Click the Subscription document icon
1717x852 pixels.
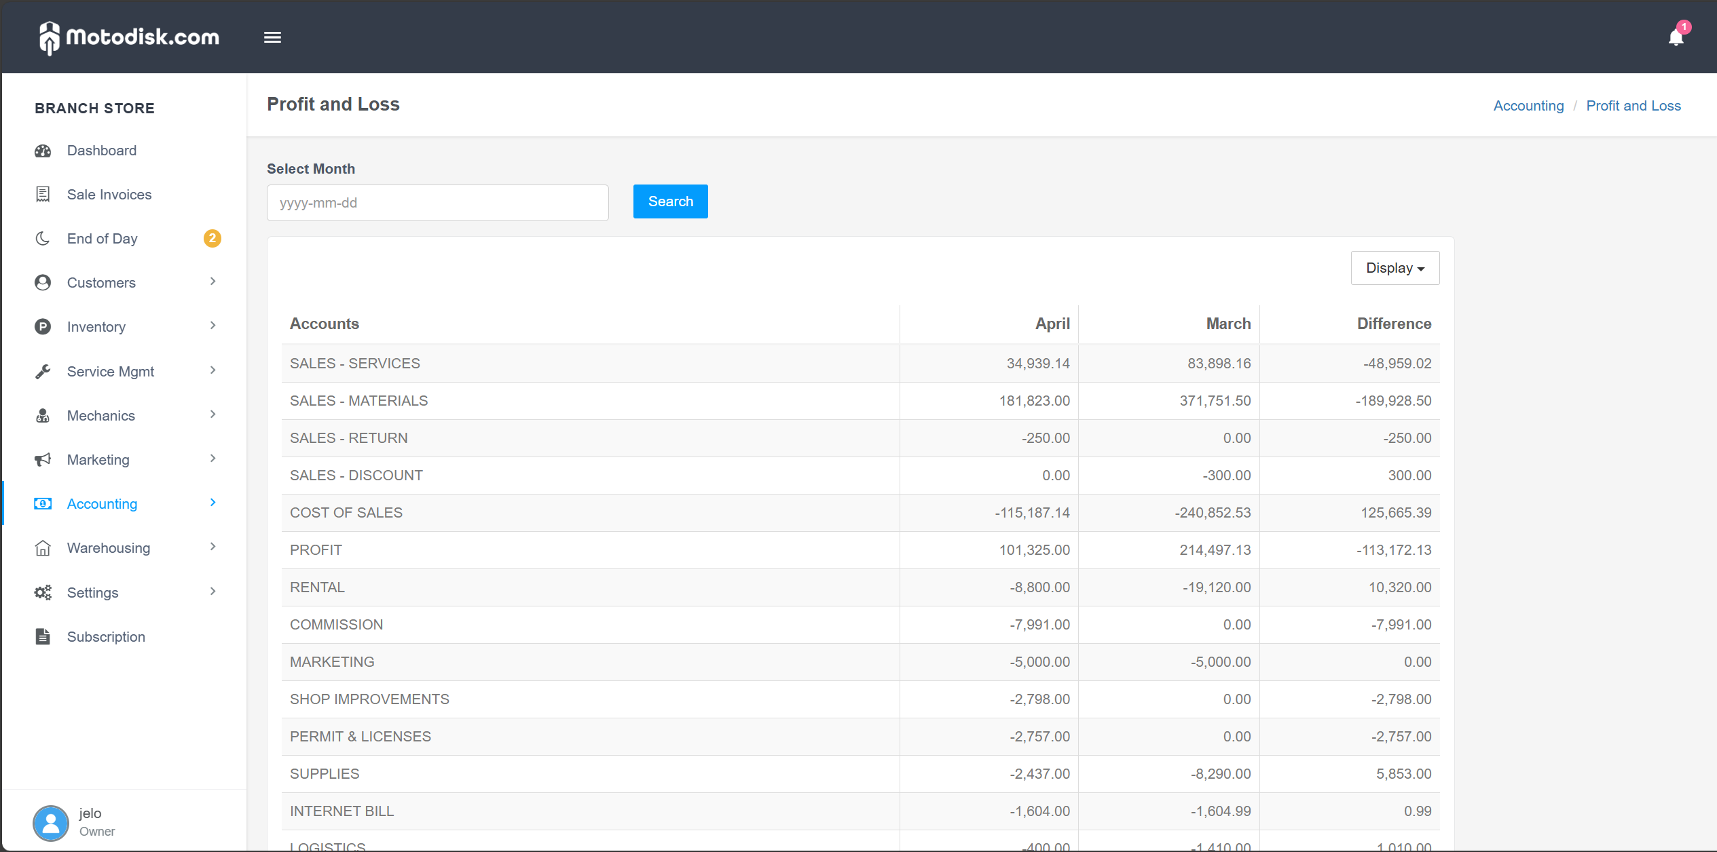[43, 637]
